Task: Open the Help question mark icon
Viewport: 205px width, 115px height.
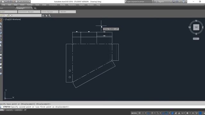Action: click(184, 2)
